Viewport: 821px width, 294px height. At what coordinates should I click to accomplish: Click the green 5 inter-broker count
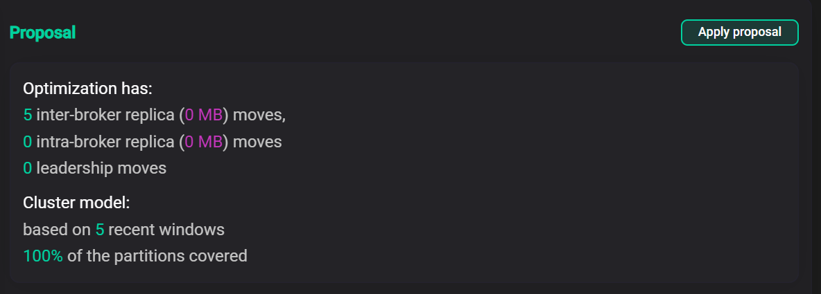(28, 116)
